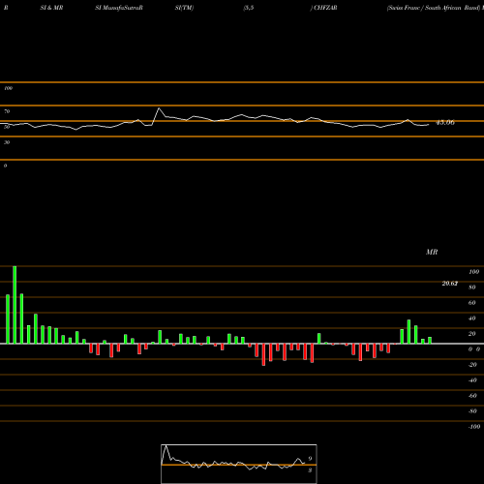Click the RSI line peak spike

159,108
